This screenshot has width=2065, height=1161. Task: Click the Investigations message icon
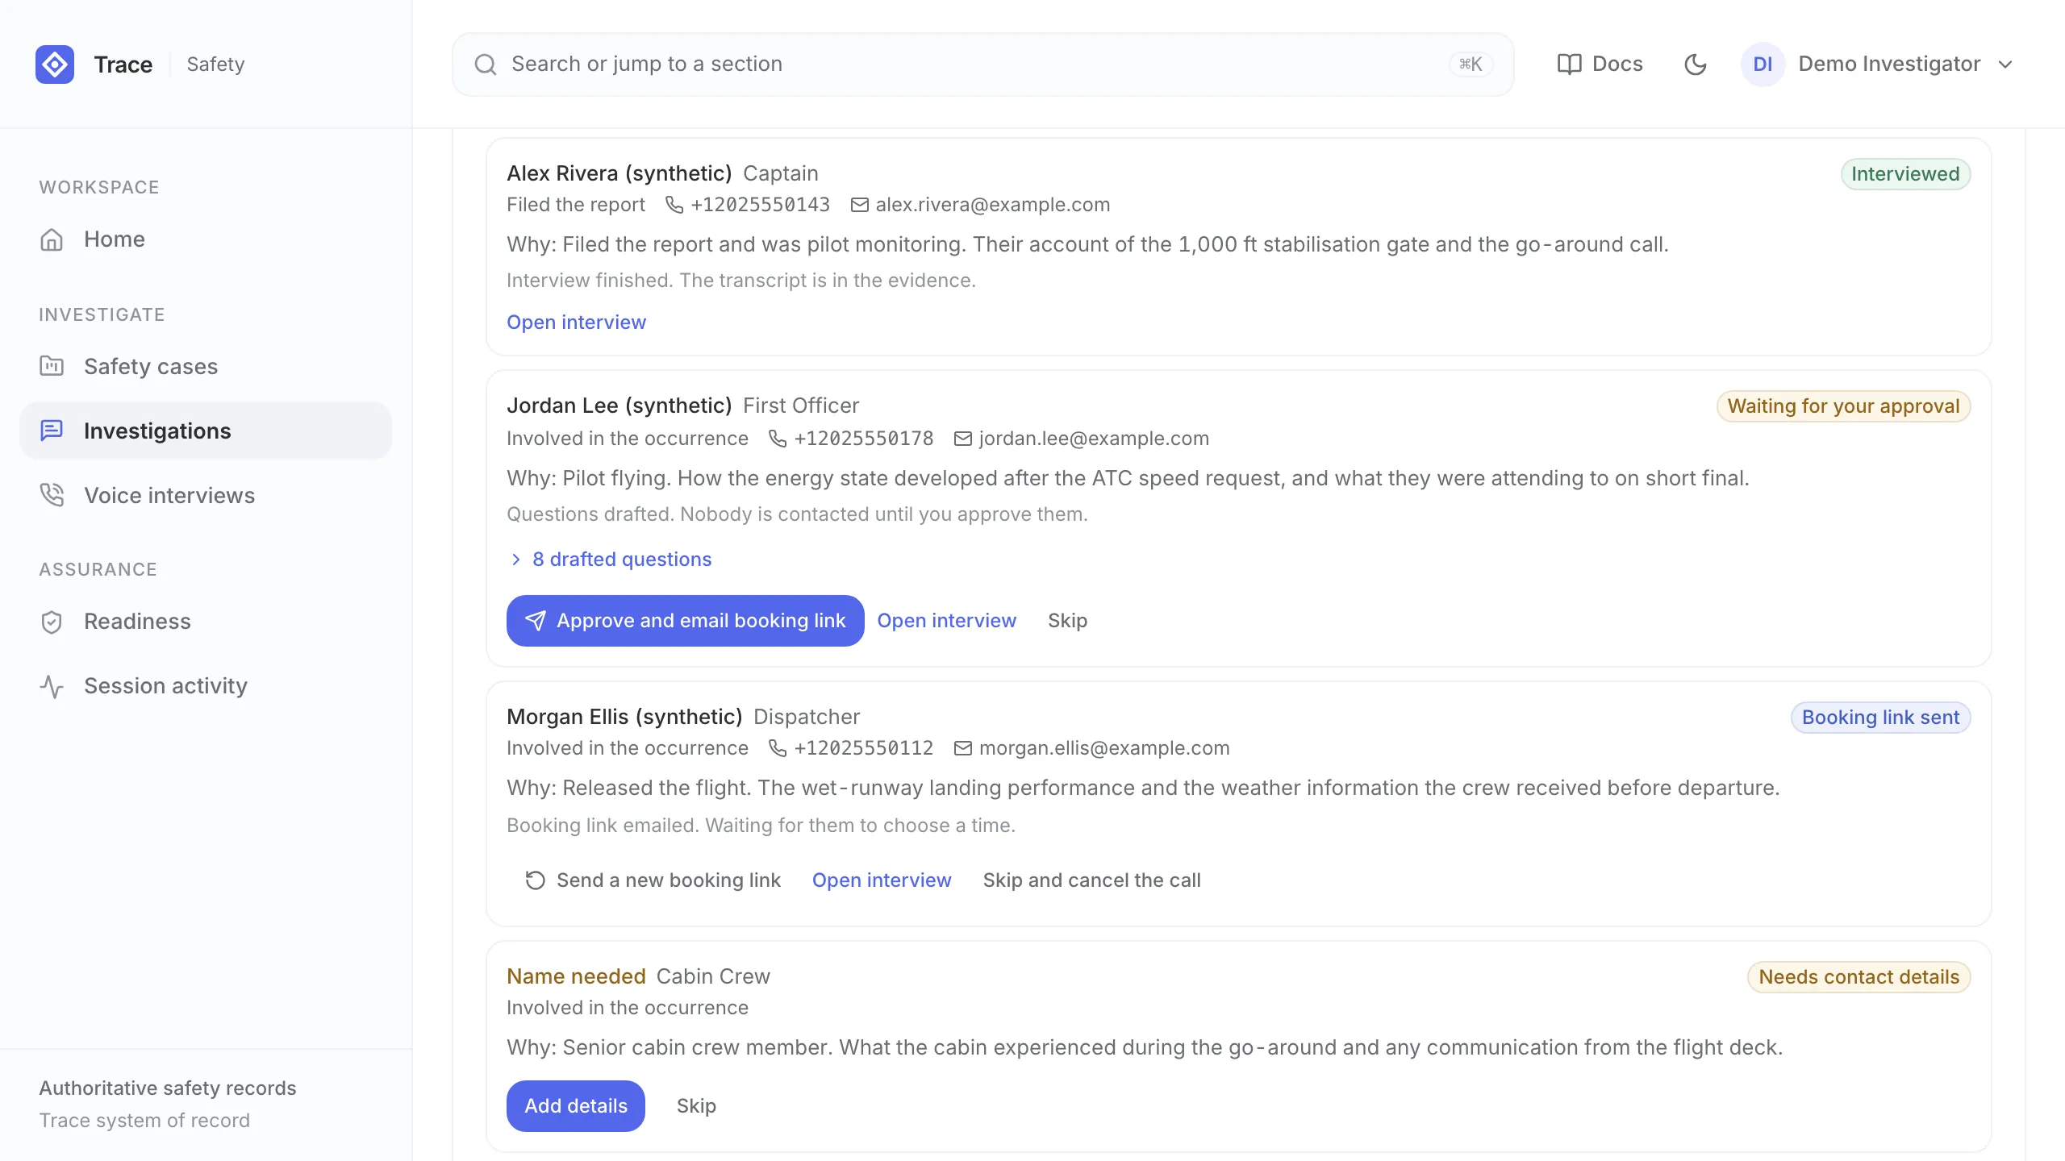click(52, 431)
